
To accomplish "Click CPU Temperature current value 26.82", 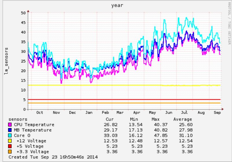I will pyautogui.click(x=111, y=125).
